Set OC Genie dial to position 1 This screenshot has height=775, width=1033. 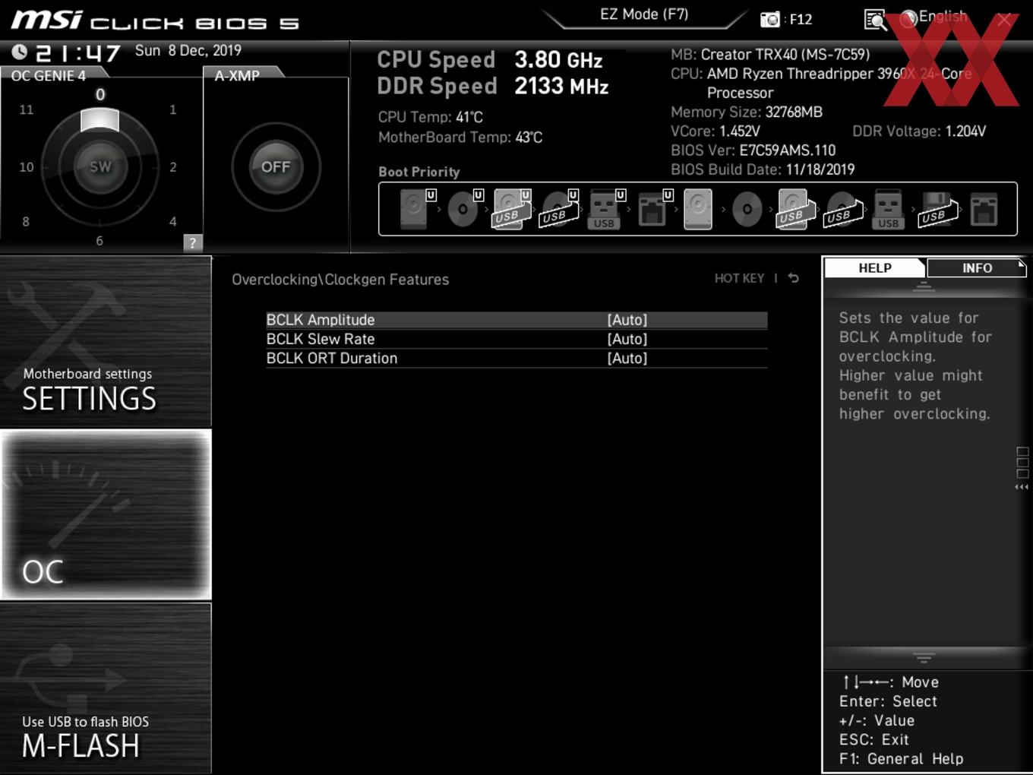click(x=173, y=109)
